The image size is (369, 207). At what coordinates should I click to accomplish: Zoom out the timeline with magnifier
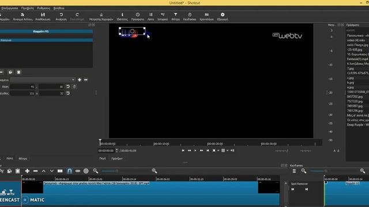(x=96, y=171)
